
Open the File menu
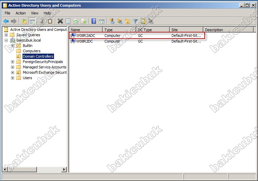coord(7,13)
